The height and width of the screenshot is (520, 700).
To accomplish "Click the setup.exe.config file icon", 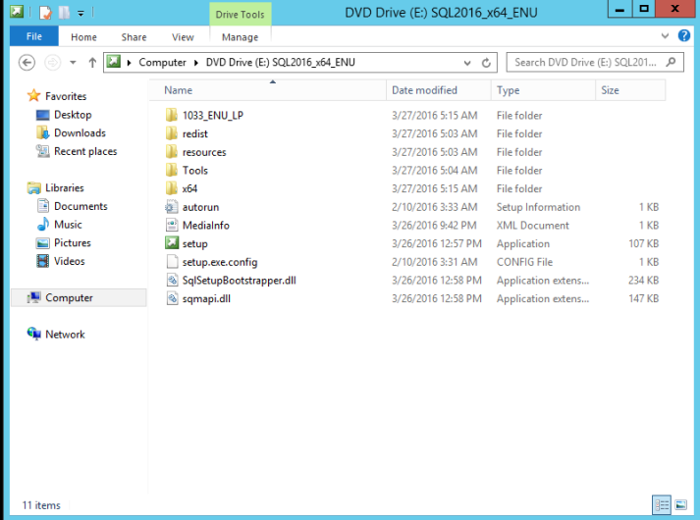I will [172, 262].
